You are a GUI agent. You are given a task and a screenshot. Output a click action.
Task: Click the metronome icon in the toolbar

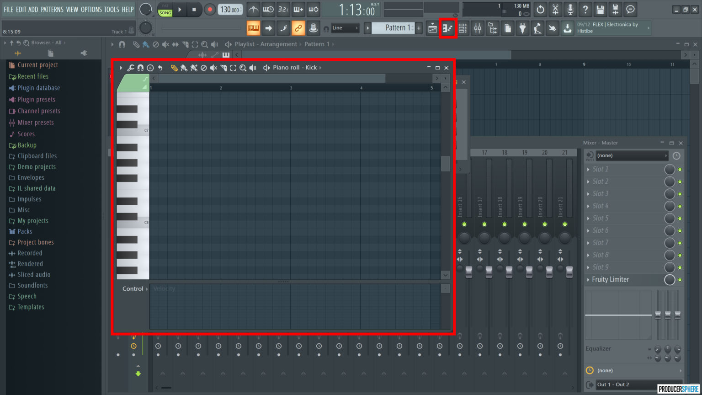coord(254,9)
